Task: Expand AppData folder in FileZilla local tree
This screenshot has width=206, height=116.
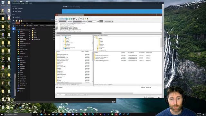Action: tap(64, 40)
